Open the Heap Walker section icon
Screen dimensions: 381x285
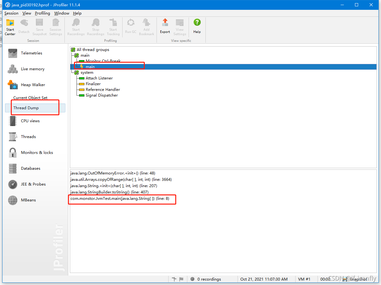pyautogui.click(x=13, y=85)
